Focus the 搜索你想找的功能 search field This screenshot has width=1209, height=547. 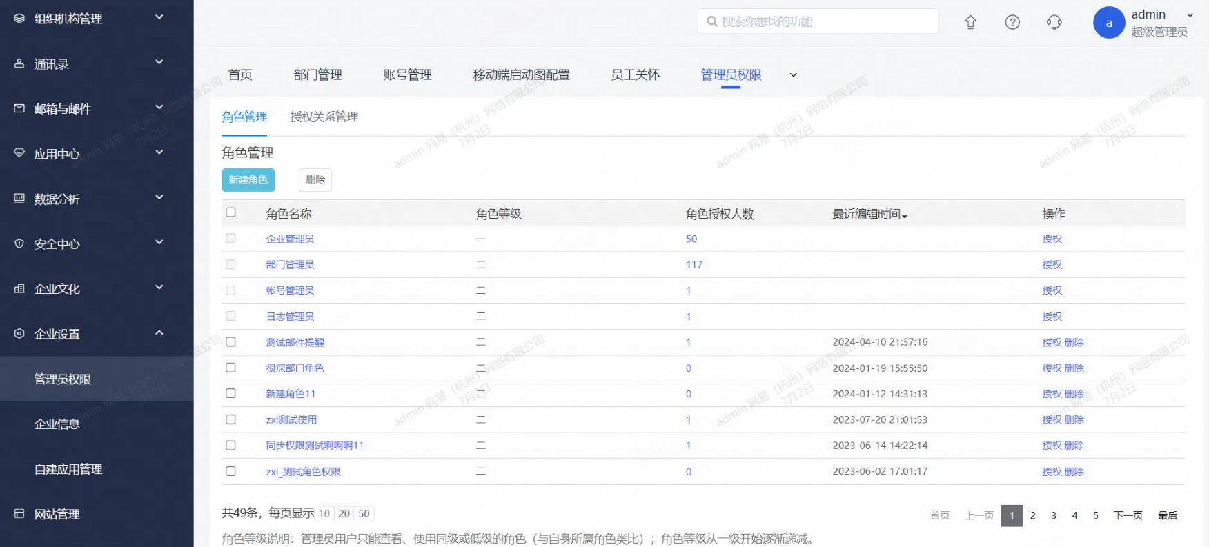(818, 21)
